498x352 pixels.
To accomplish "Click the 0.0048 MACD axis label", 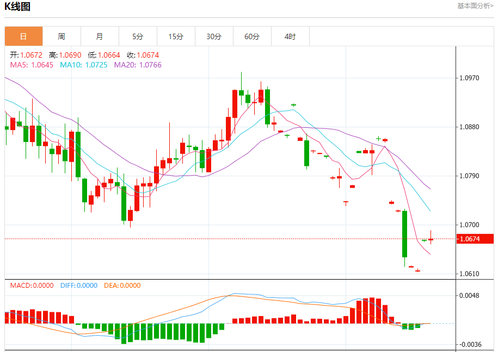I will (469, 295).
